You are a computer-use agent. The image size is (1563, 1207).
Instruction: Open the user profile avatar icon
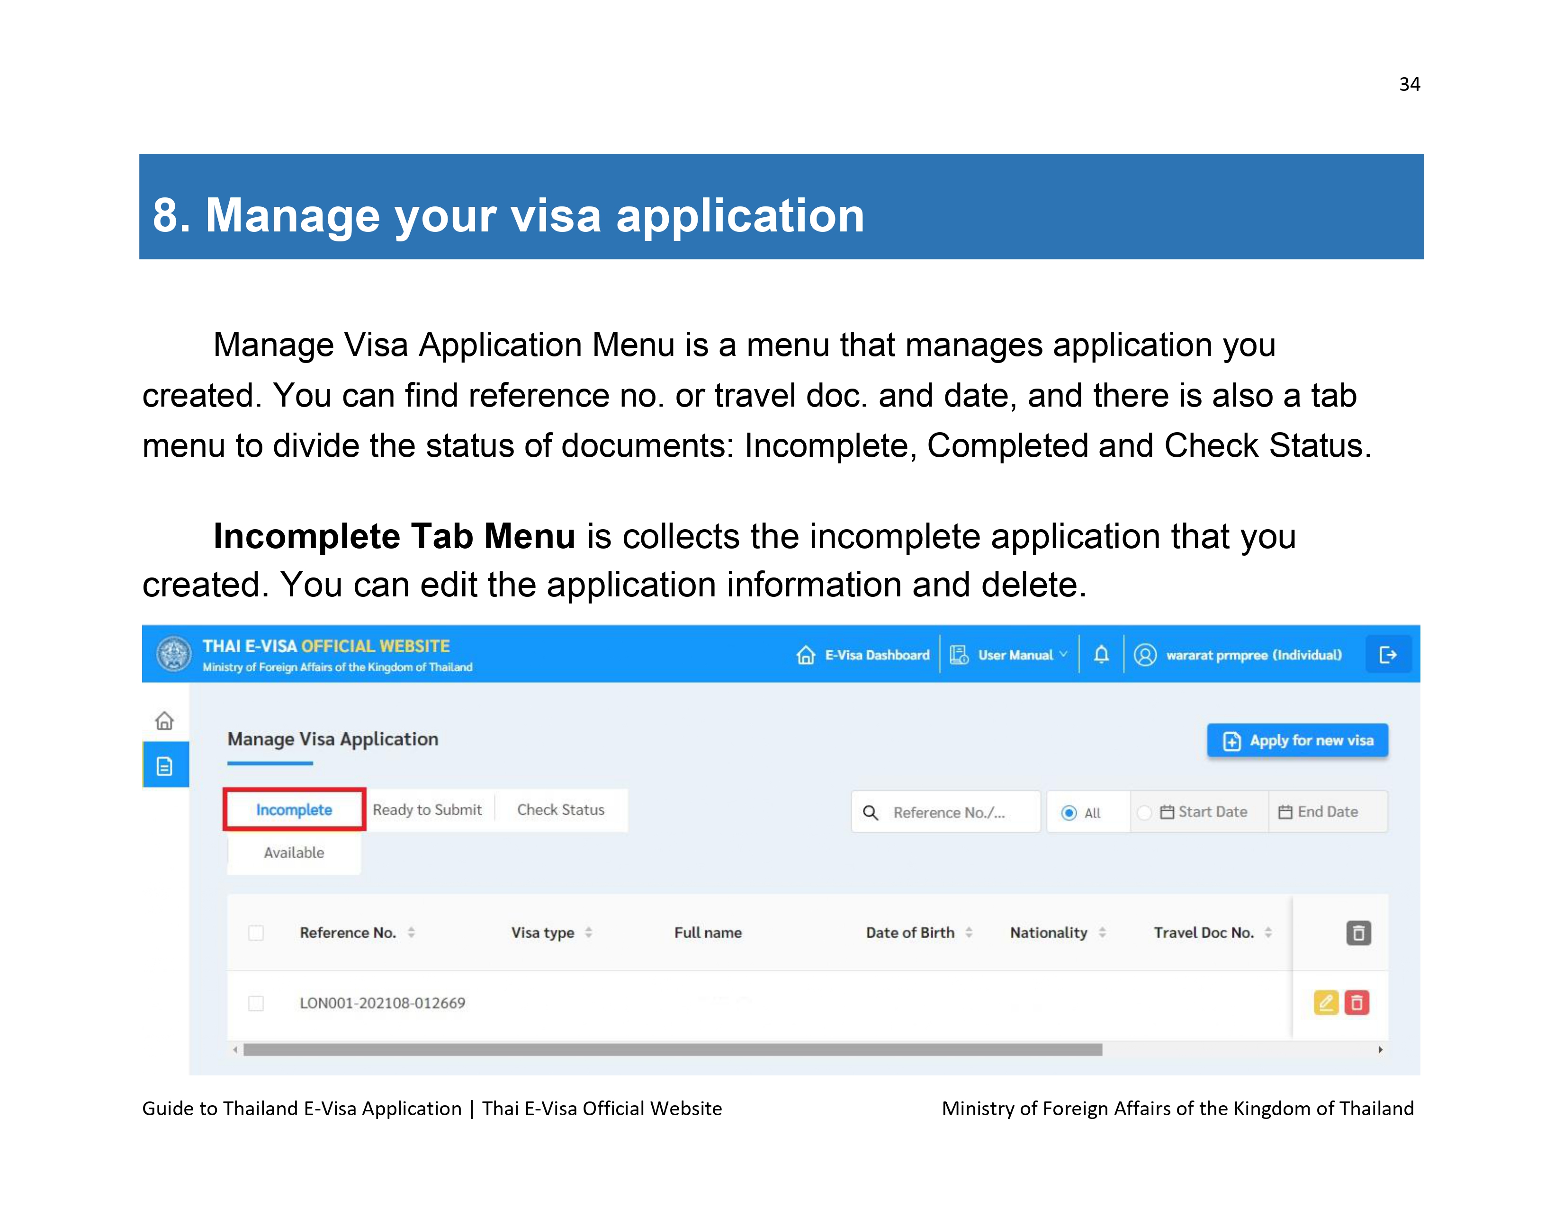(x=1145, y=654)
